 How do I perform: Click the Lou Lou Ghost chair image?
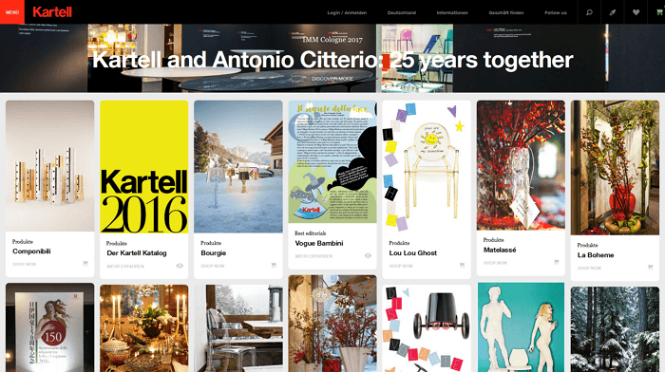pos(427,166)
